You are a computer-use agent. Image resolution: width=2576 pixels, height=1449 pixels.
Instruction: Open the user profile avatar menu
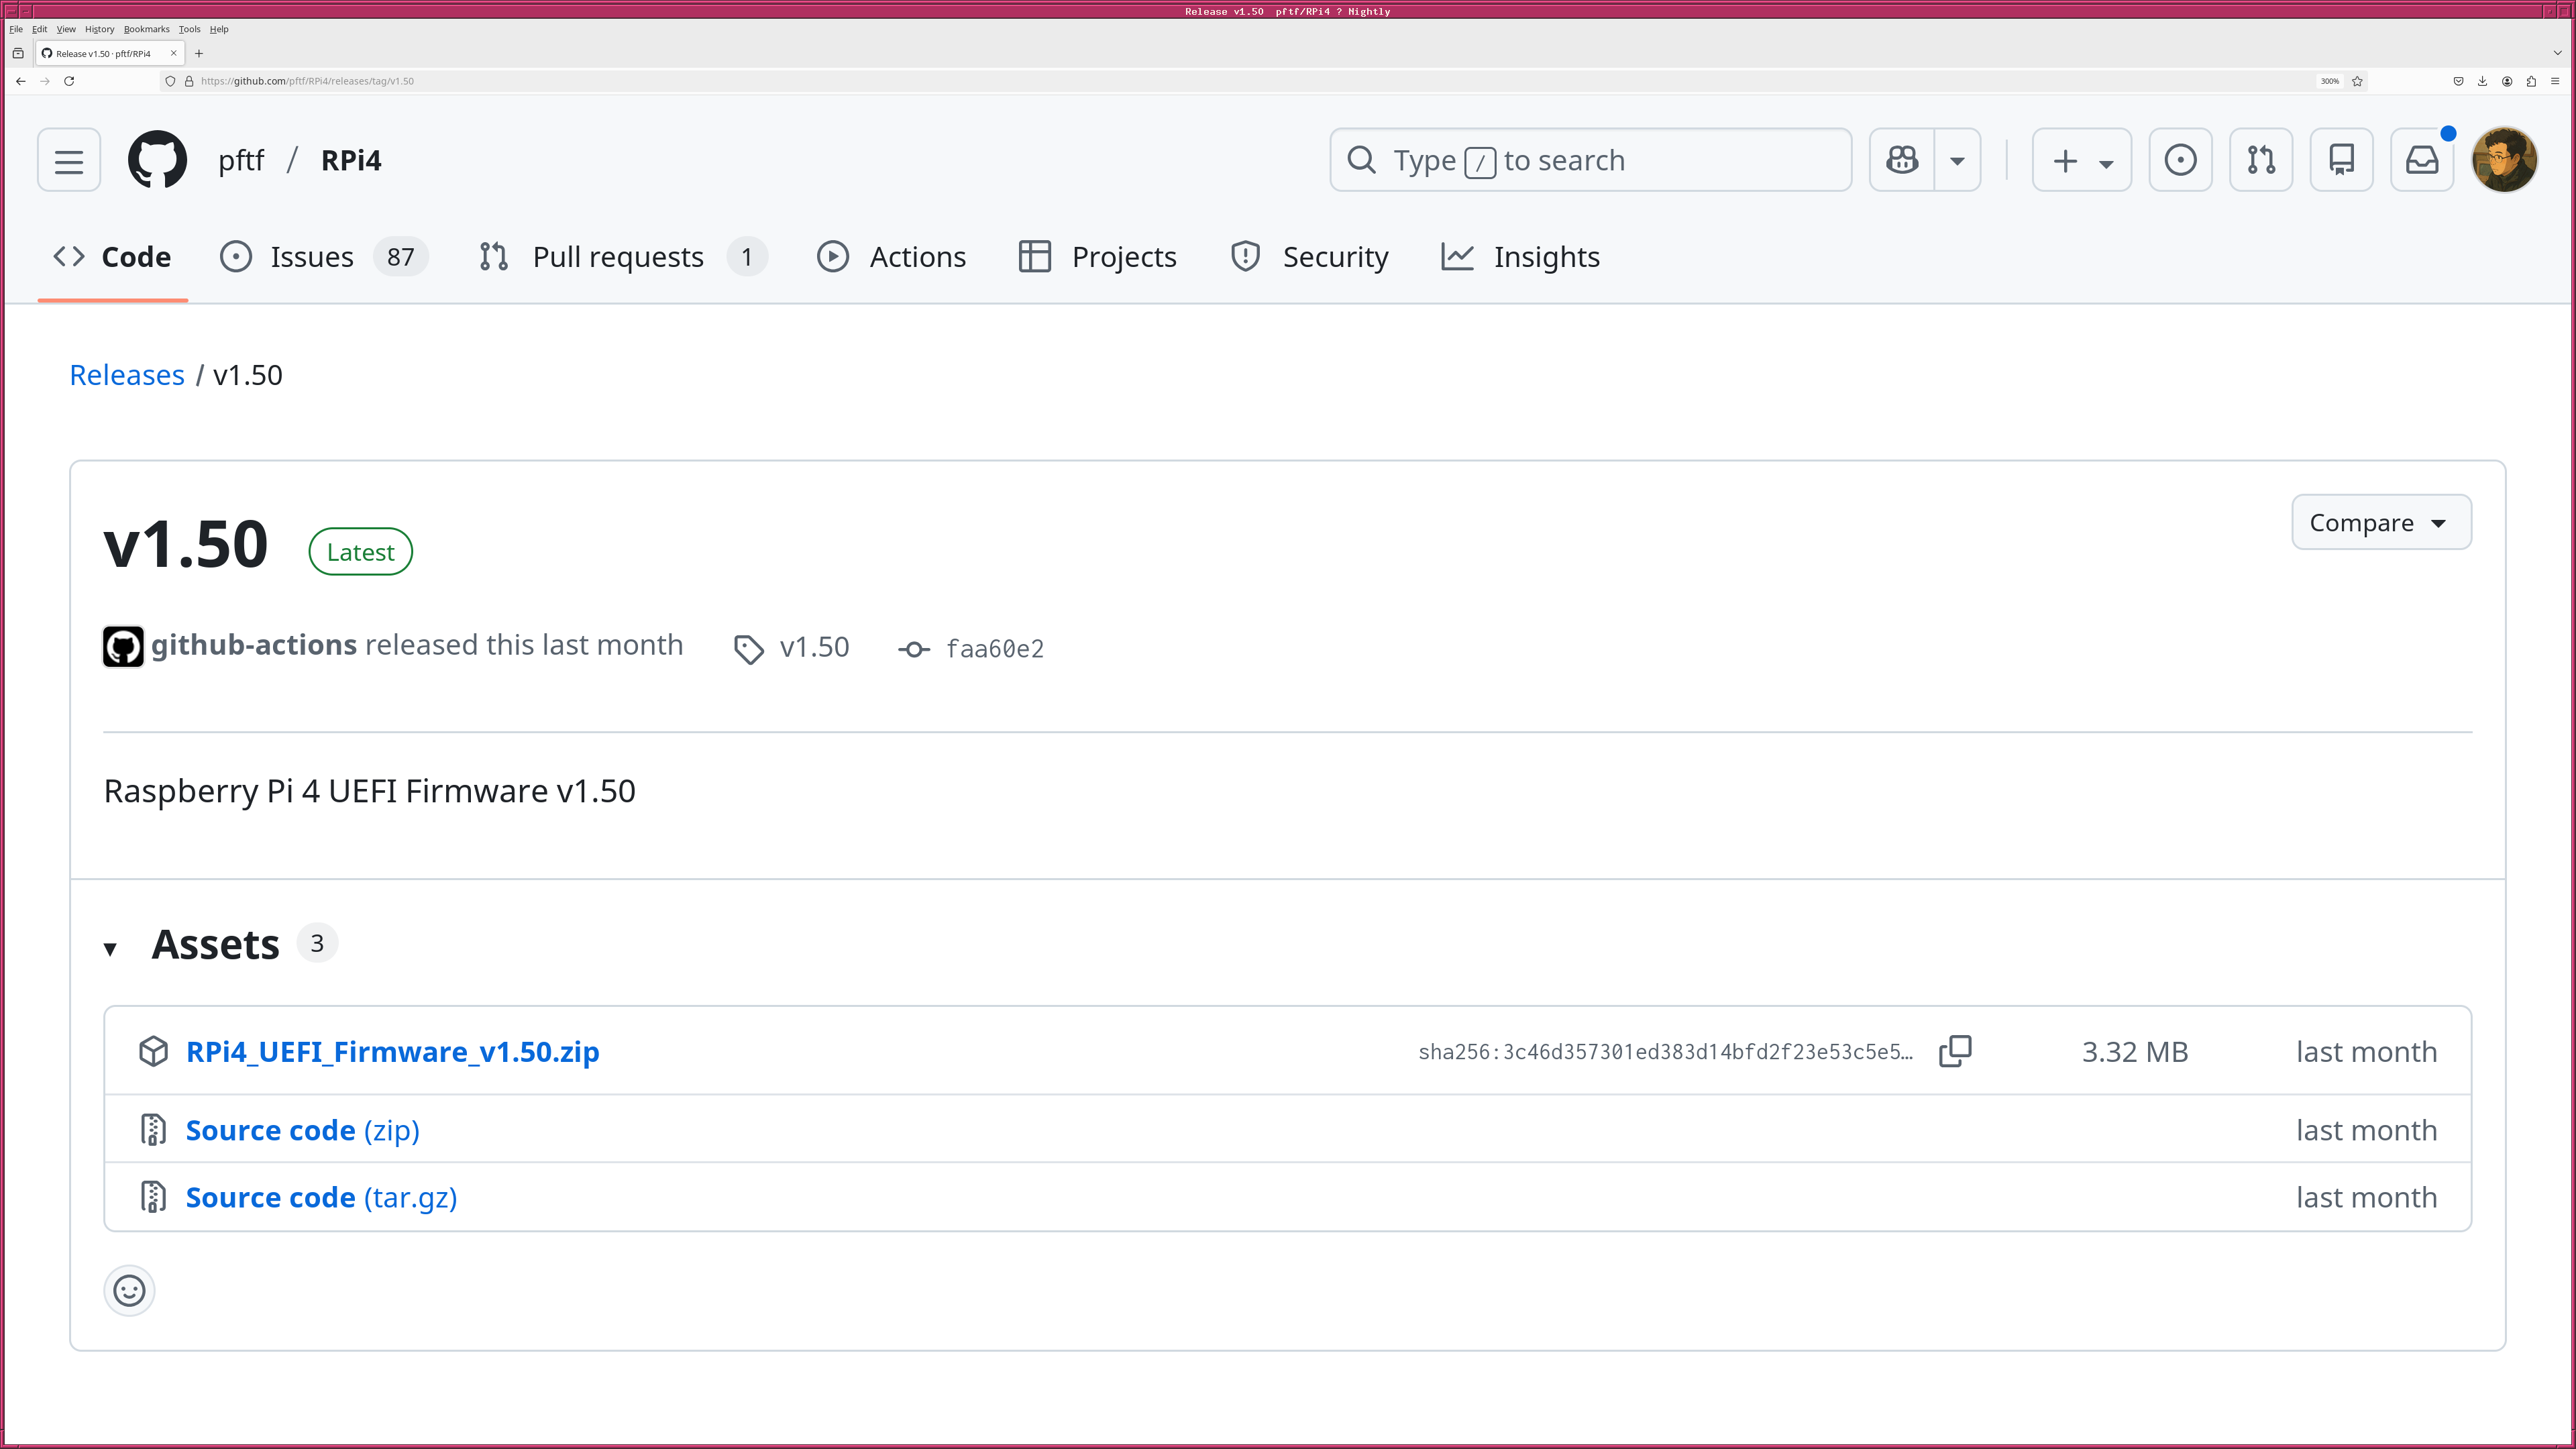point(2504,160)
